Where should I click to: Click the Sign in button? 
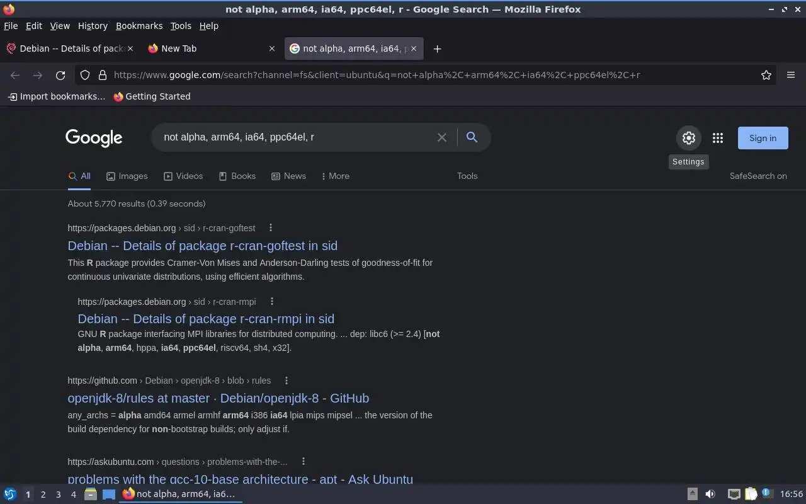point(763,138)
